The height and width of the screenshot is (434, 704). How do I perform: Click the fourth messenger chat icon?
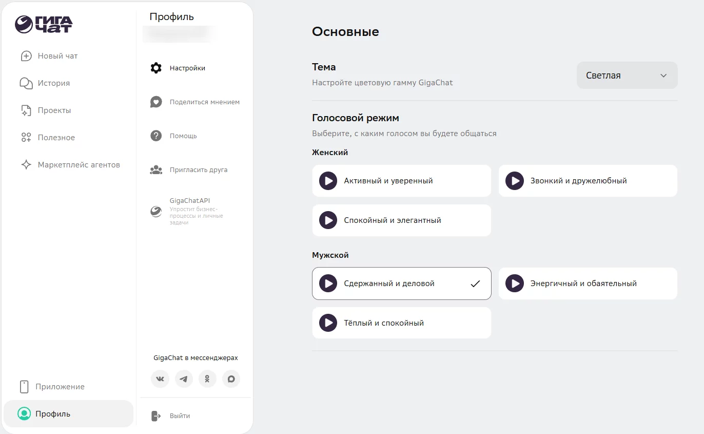(x=231, y=379)
